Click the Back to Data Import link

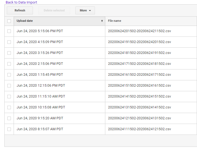point(21,2)
